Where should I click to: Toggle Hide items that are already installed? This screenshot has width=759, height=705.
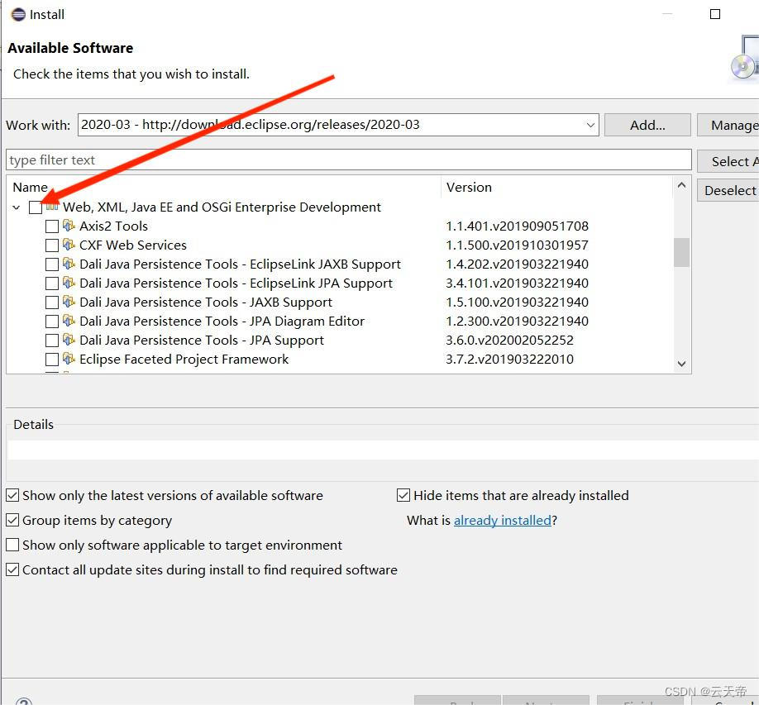click(x=403, y=495)
